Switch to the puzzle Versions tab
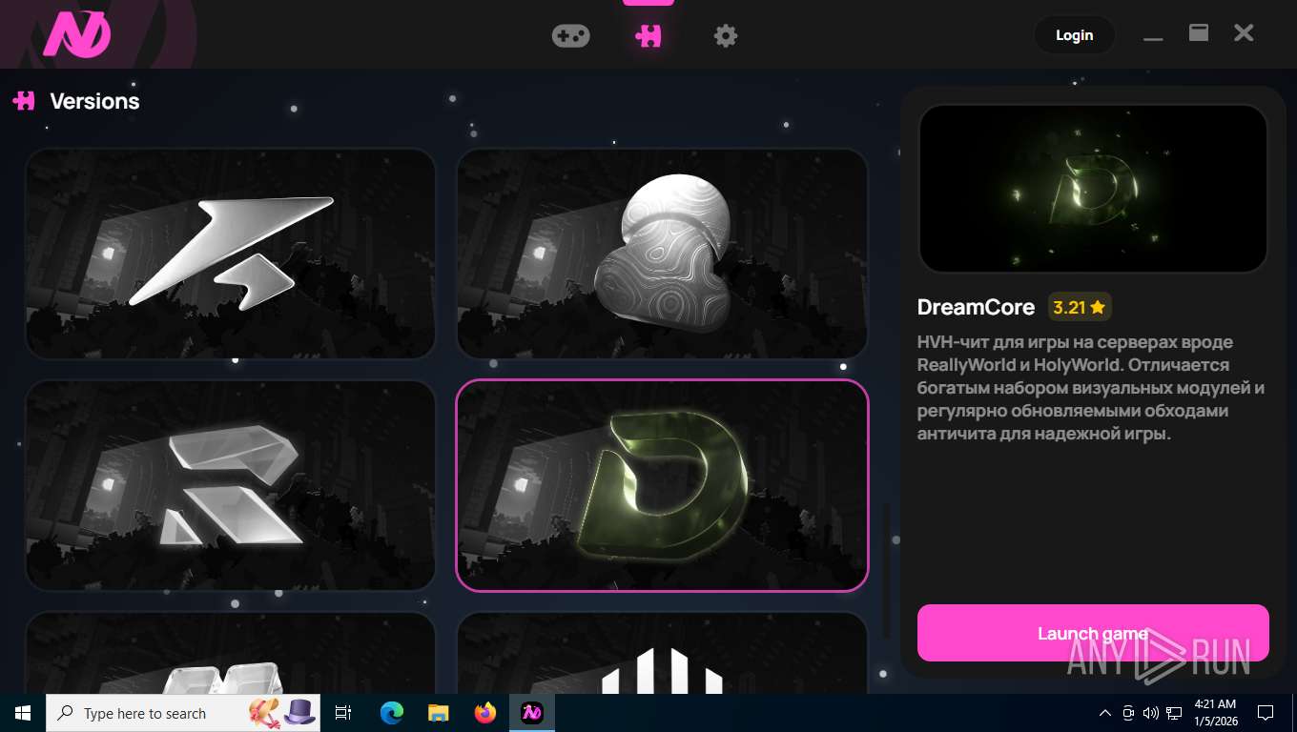This screenshot has height=732, width=1297. click(x=648, y=35)
